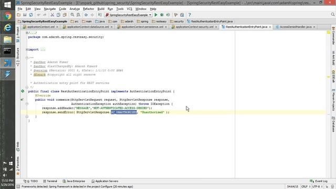
Task: Click the Paste toolbar icon
Action: tap(65, 15)
